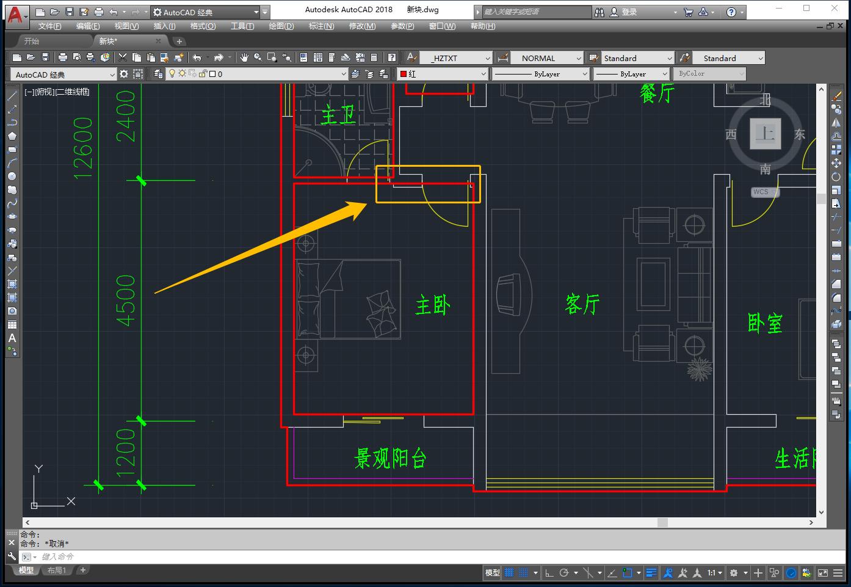Image resolution: width=851 pixels, height=587 pixels.
Task: Open the 绘图(D) menu
Action: (281, 26)
